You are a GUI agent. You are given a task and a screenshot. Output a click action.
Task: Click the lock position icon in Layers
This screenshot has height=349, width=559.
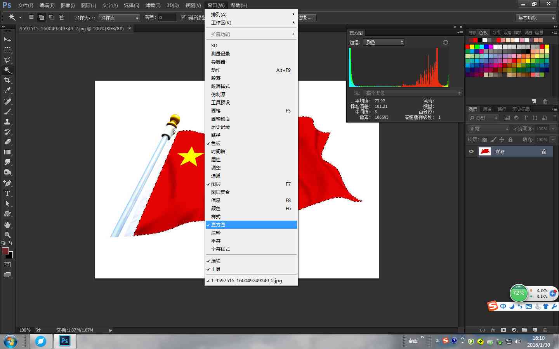pyautogui.click(x=502, y=140)
